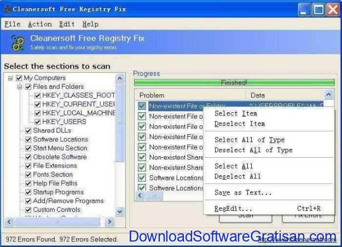Uncheck HKEY_LOCAL_MACHINE checkbox
Image resolution: width=342 pixels, height=247 pixels.
coord(38,113)
